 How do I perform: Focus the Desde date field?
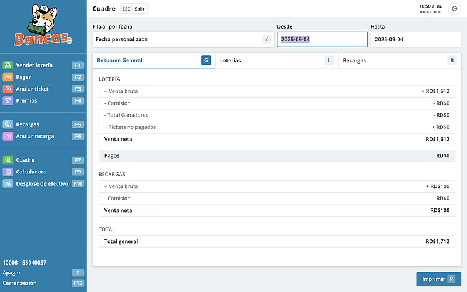click(x=322, y=39)
